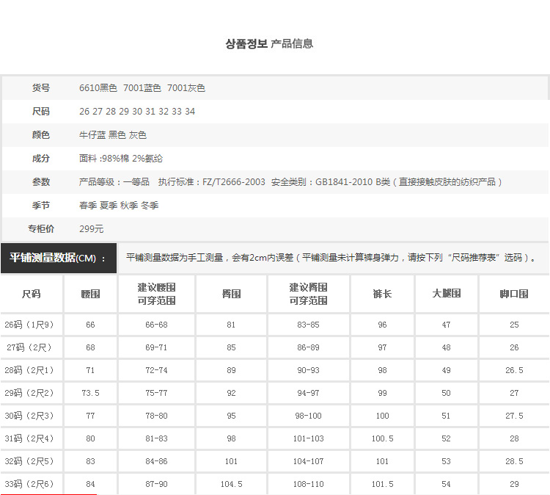Click the fabric text '面料 :98%棉 2%氨纶'

[x=121, y=159]
